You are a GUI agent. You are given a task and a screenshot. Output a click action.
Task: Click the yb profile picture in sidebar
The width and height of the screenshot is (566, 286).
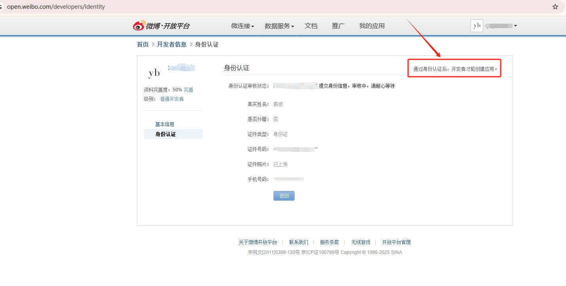tap(154, 73)
